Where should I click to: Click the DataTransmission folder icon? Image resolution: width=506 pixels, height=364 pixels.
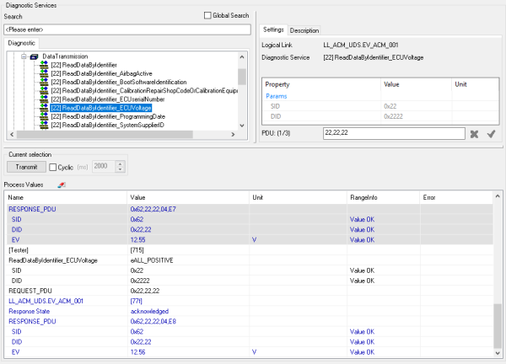click(x=34, y=56)
